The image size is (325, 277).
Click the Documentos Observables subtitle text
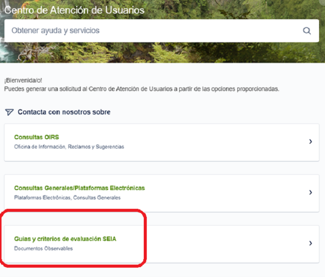(x=43, y=248)
